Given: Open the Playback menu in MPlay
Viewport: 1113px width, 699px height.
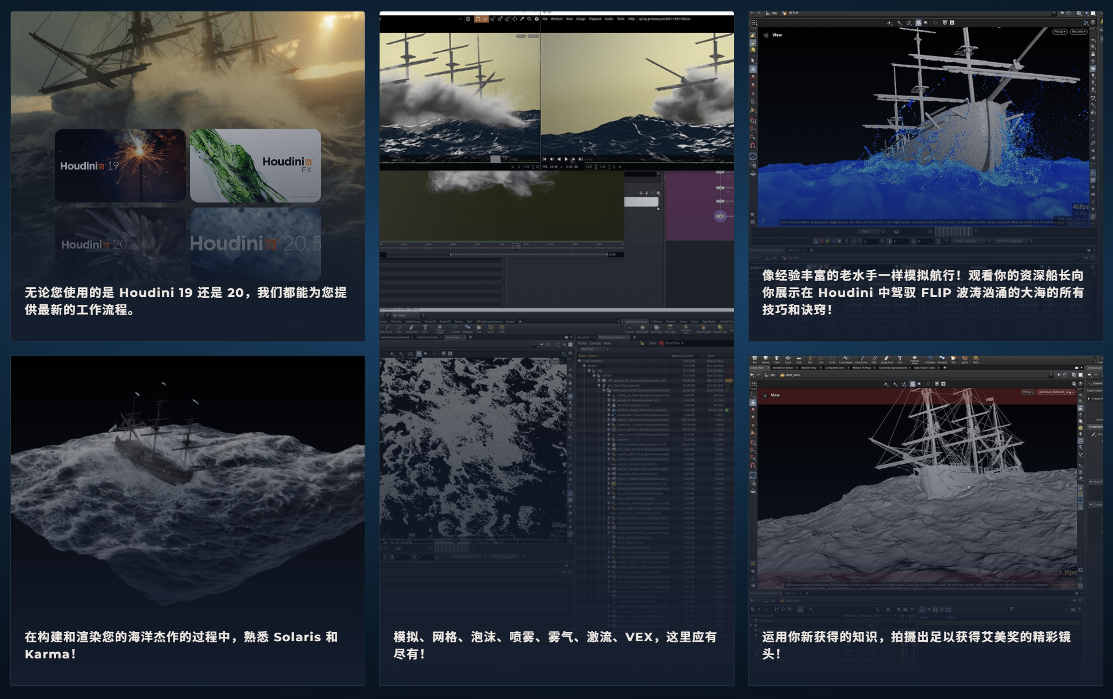Looking at the screenshot, I should pyautogui.click(x=595, y=19).
